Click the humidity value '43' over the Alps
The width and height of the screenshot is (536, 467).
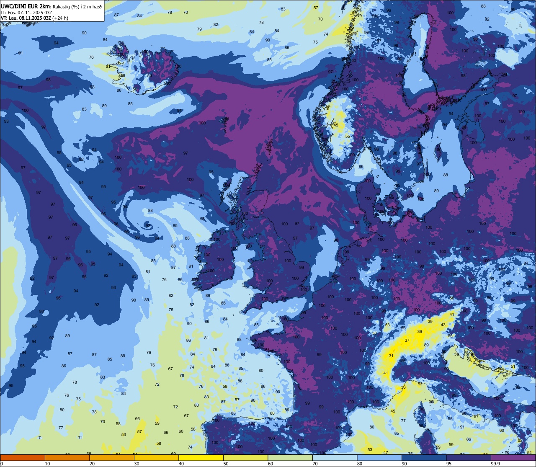pyautogui.click(x=443, y=325)
